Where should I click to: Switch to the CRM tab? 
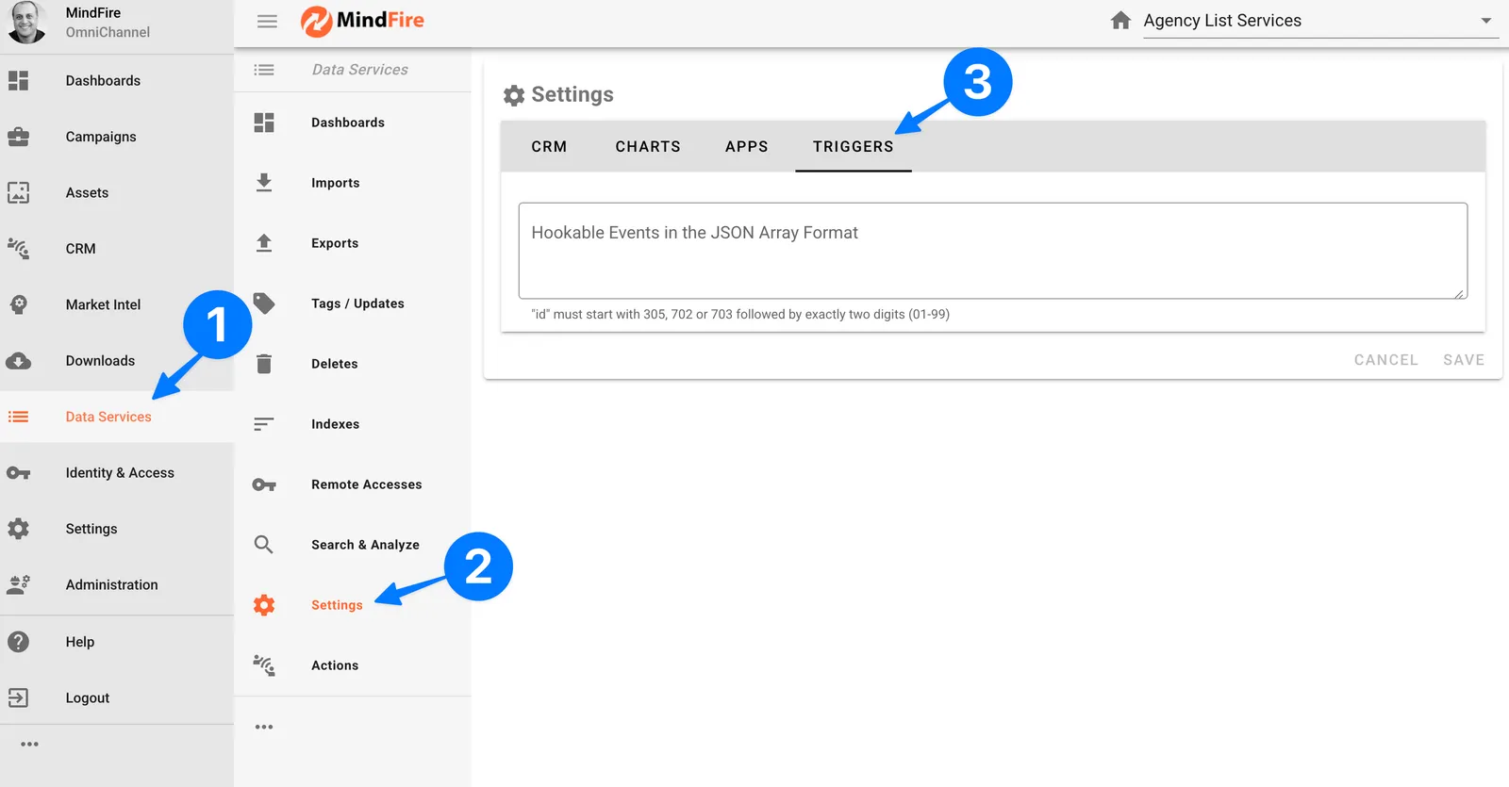(549, 147)
